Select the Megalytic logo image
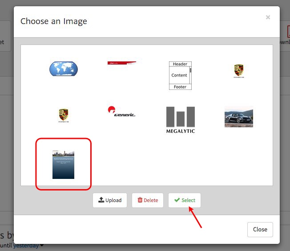The image size is (290, 251). point(180,119)
